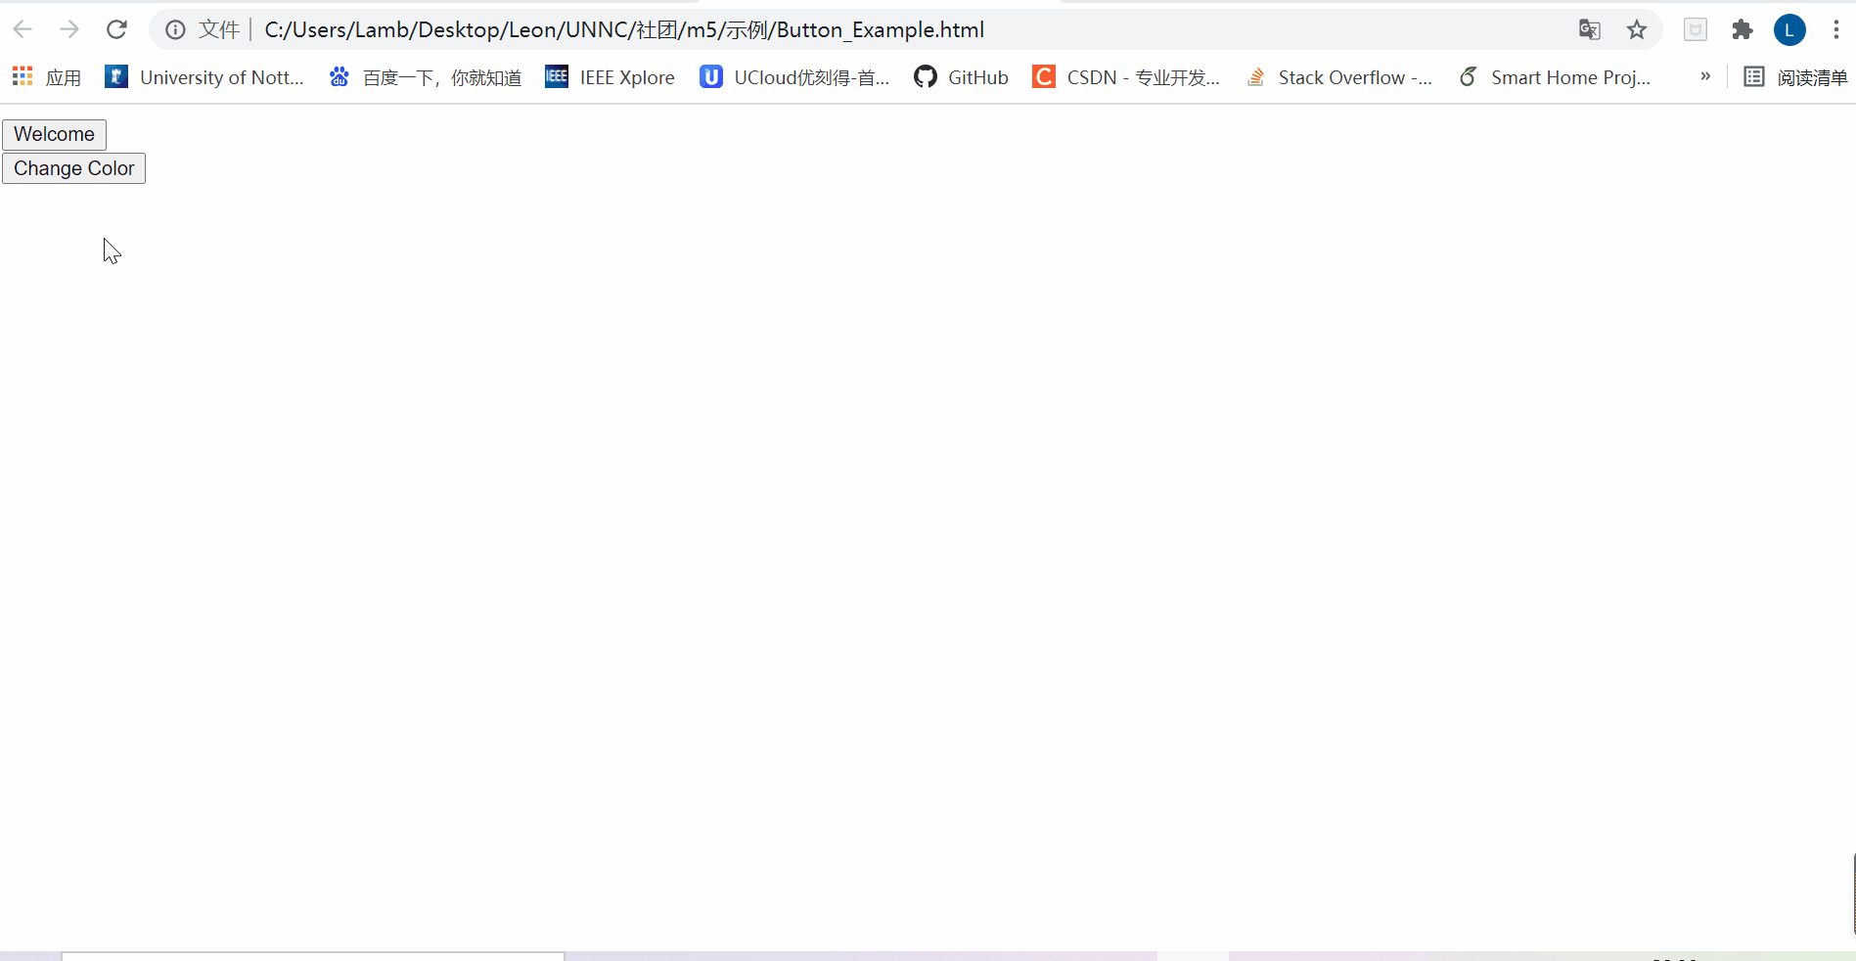The height and width of the screenshot is (961, 1856).
Task: Click the forward navigation arrow
Action: pos(68,29)
